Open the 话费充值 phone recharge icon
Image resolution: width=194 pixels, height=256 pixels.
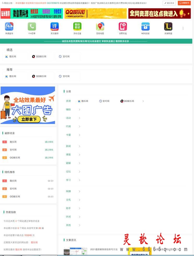click(123, 26)
